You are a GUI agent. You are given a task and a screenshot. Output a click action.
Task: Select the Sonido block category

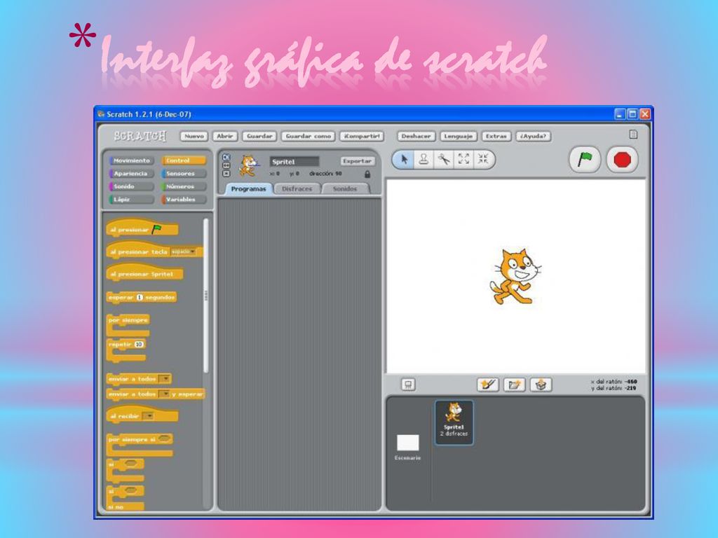[131, 186]
